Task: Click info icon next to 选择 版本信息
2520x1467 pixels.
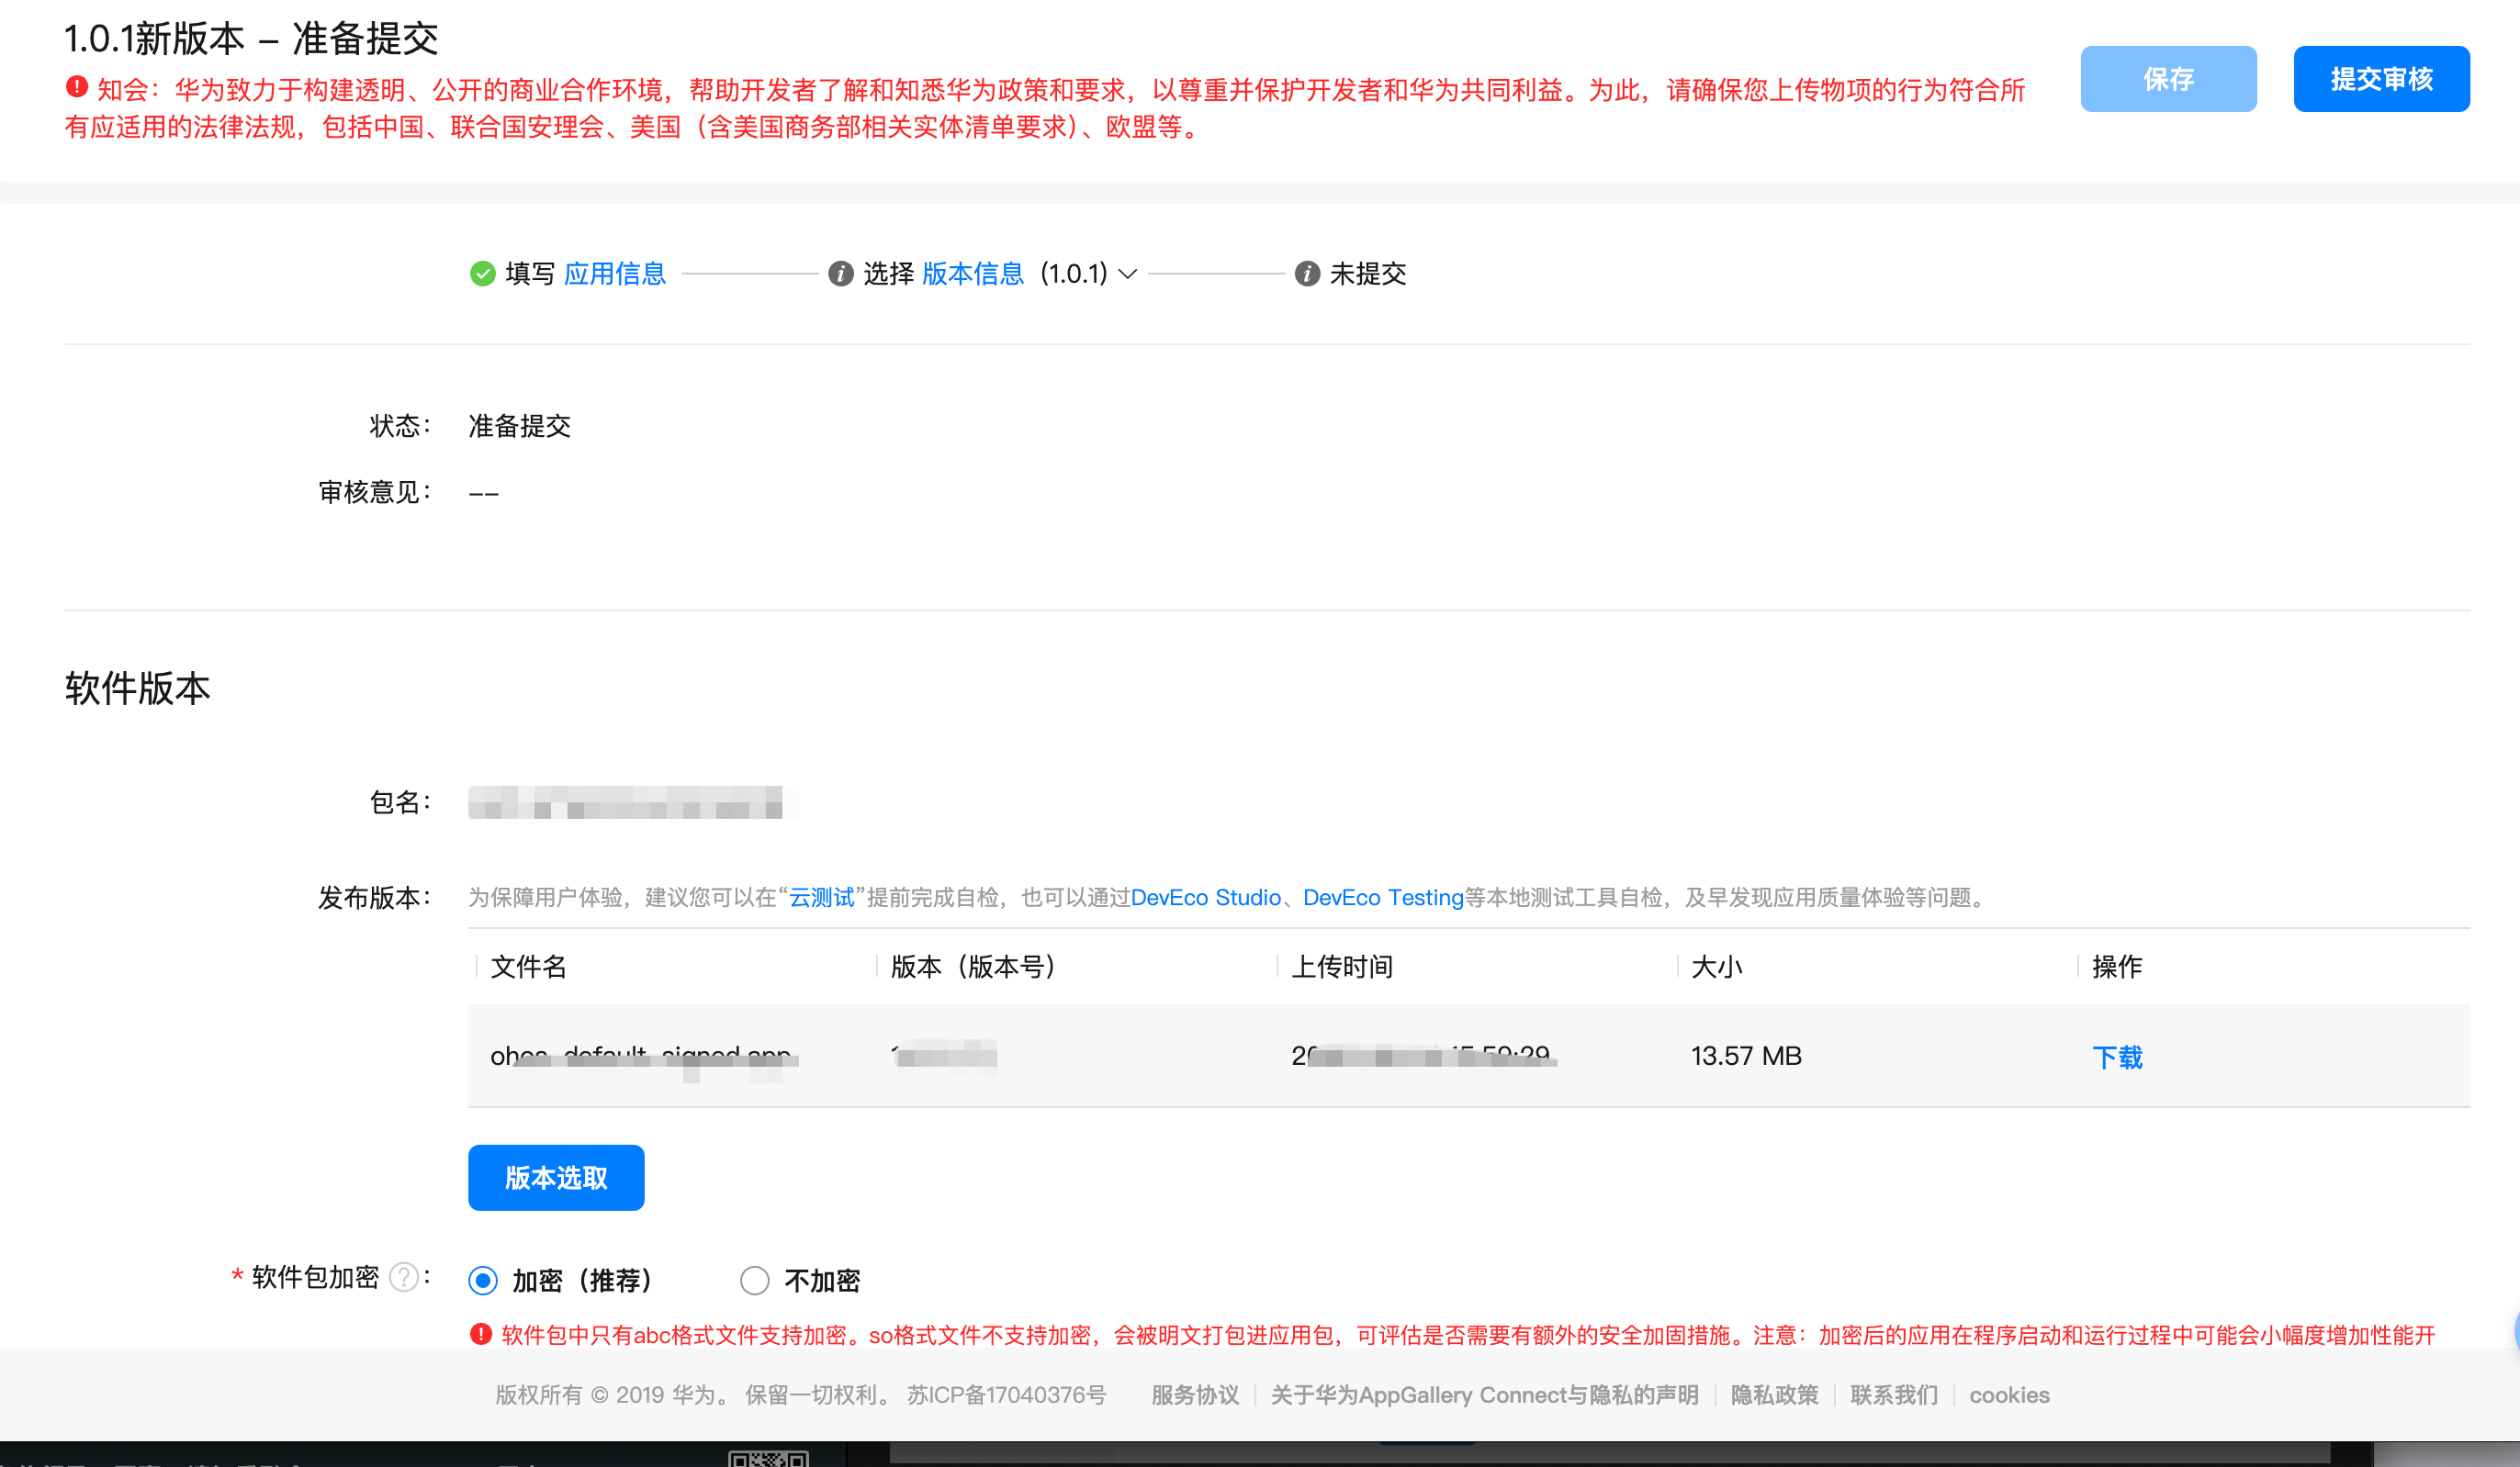Action: pos(840,274)
